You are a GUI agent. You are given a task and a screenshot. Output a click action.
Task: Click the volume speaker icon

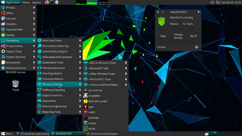pyautogui.click(x=213, y=2)
